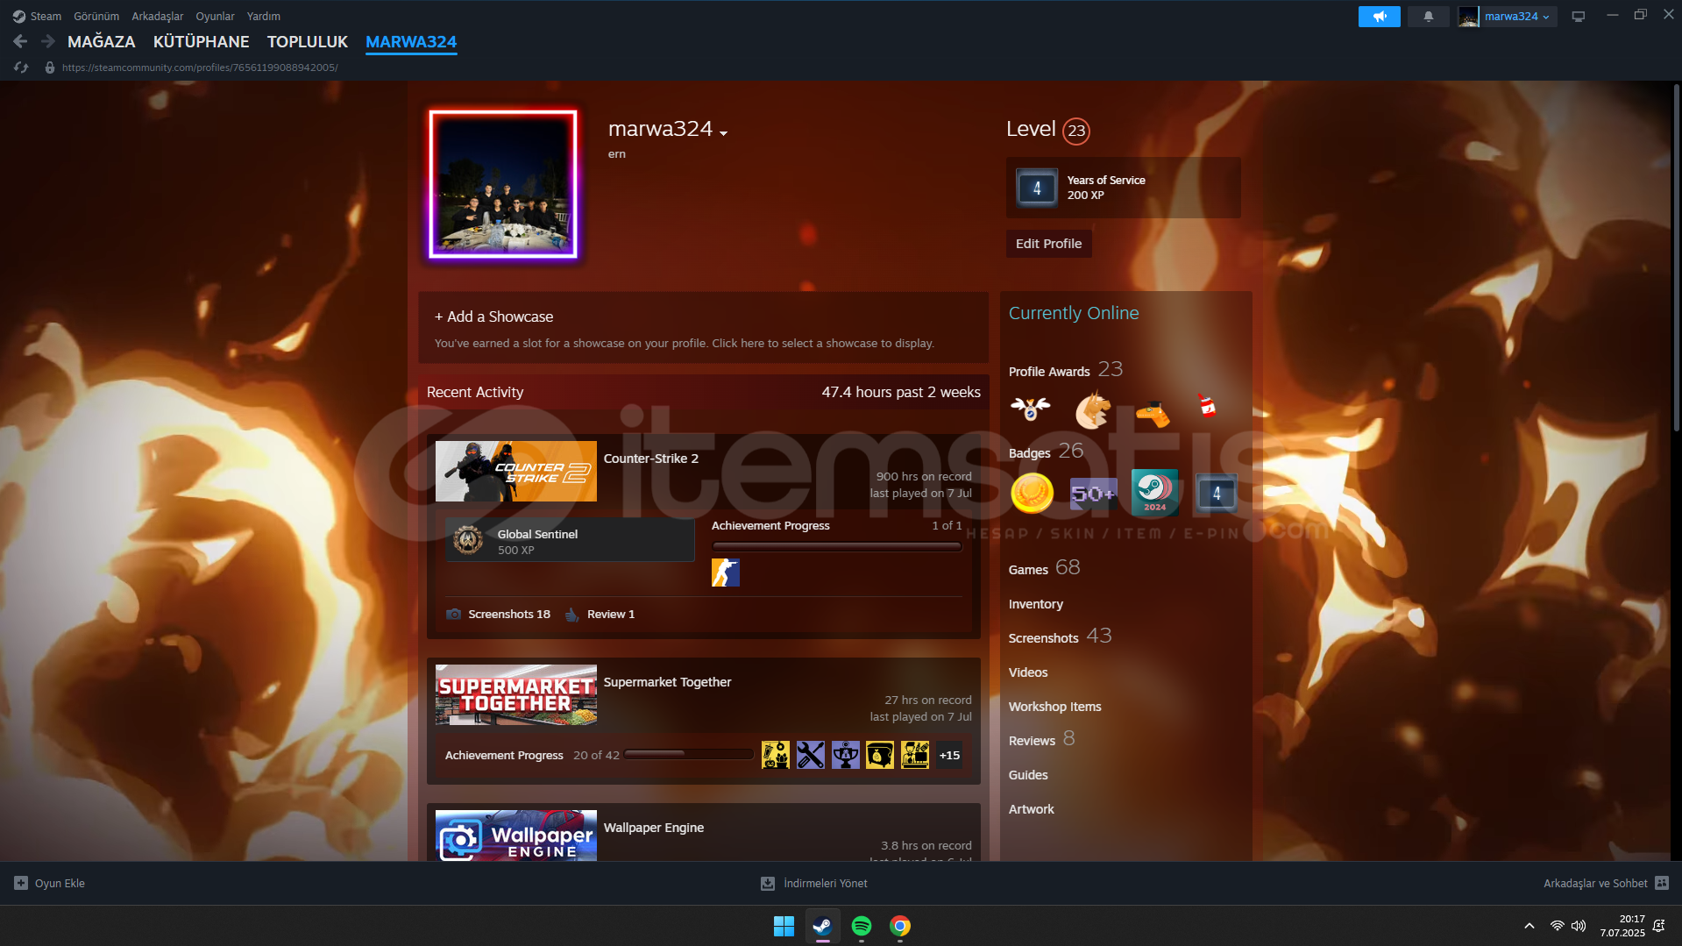Open the Yardım menu
Image resolution: width=1682 pixels, height=946 pixels.
point(264,16)
